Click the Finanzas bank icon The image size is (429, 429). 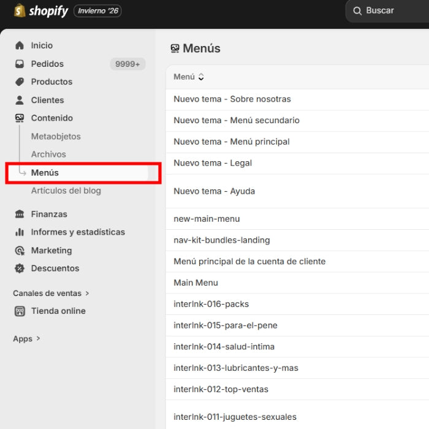coord(20,214)
